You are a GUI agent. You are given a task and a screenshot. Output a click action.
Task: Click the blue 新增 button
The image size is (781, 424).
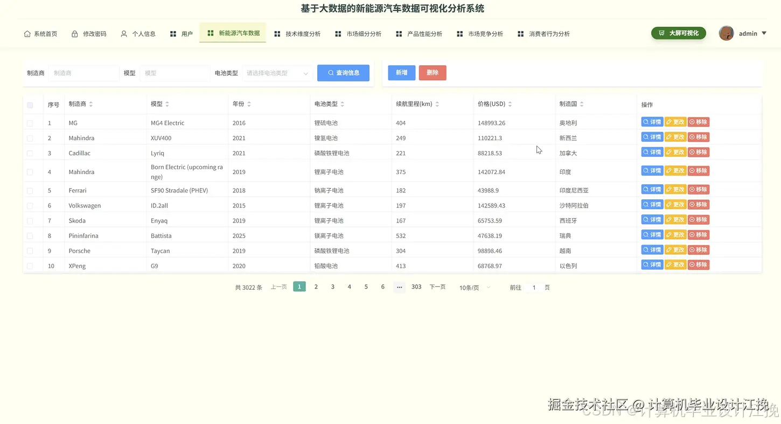[x=401, y=73]
